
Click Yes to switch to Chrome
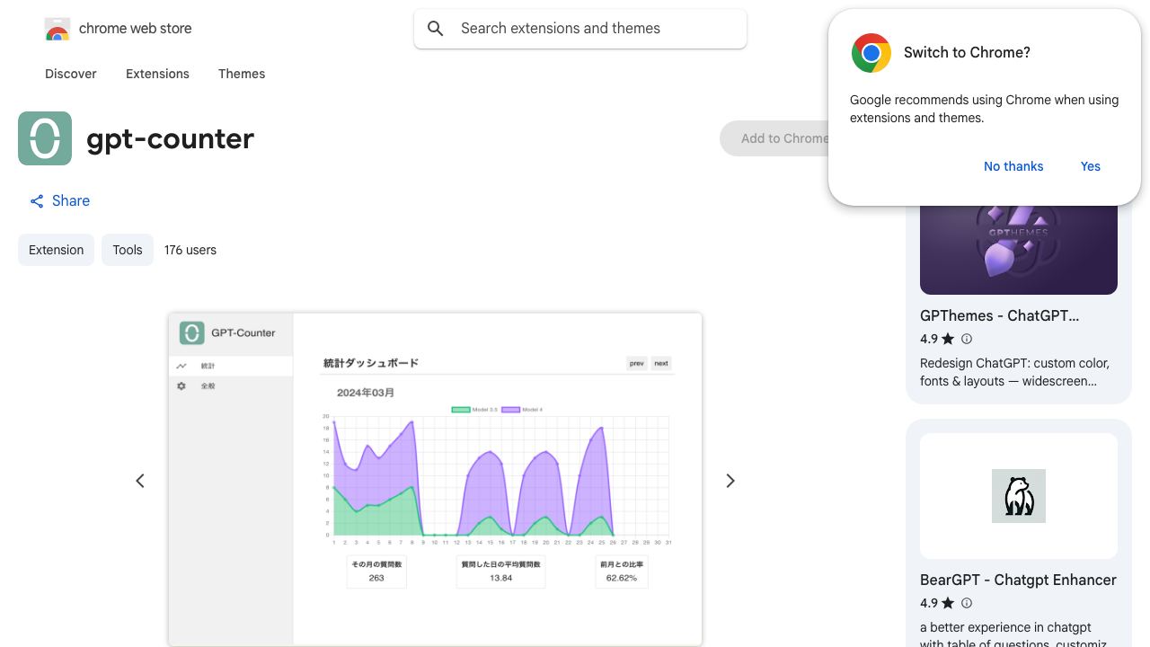1091,166
